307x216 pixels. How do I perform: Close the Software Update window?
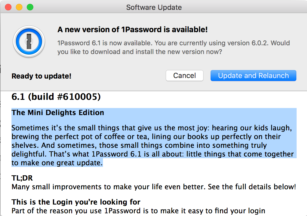point(8,7)
